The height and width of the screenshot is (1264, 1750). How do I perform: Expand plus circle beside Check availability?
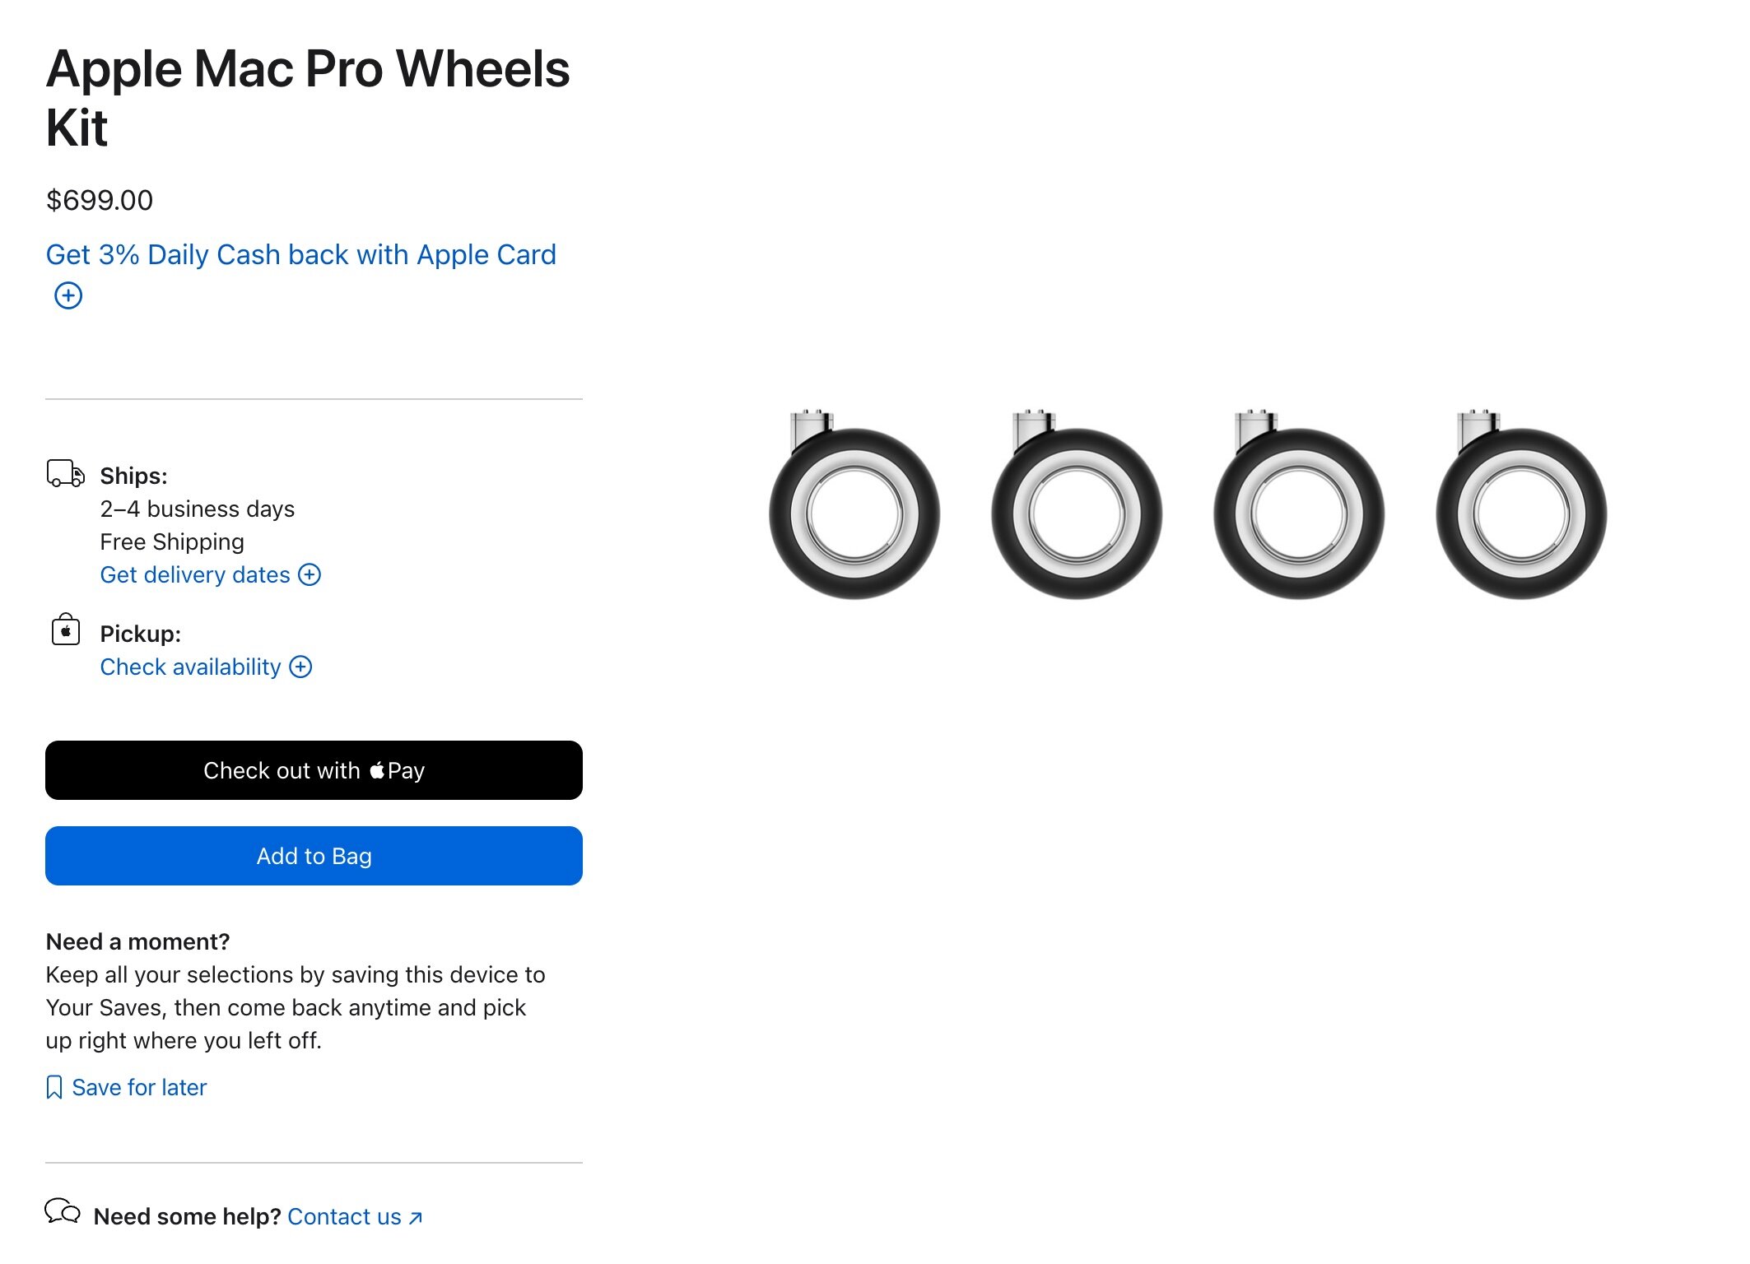[x=300, y=667]
